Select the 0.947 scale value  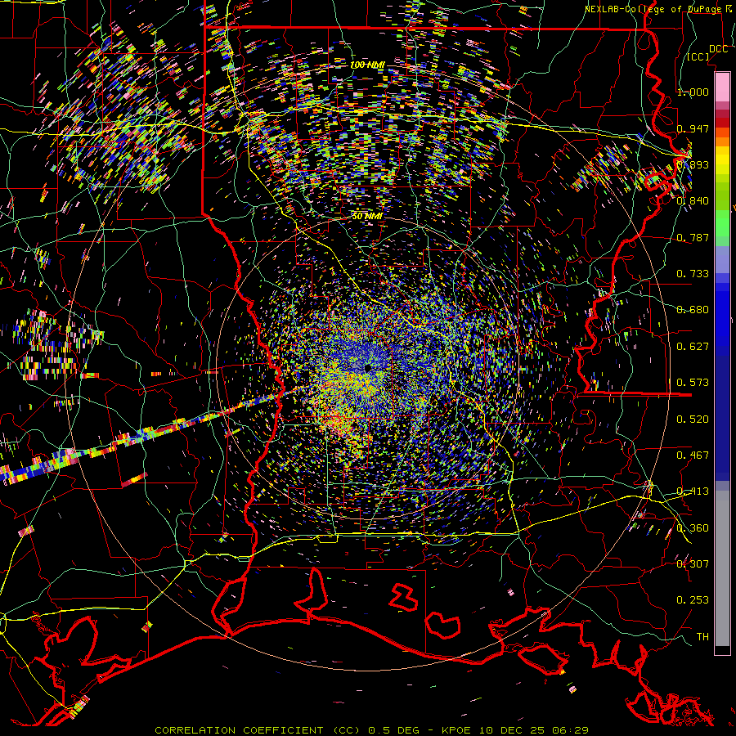693,128
